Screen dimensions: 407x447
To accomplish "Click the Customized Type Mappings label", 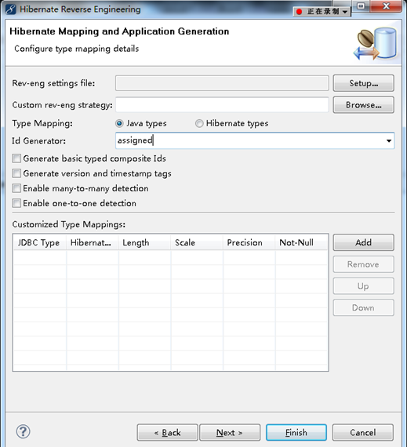I will point(69,224).
